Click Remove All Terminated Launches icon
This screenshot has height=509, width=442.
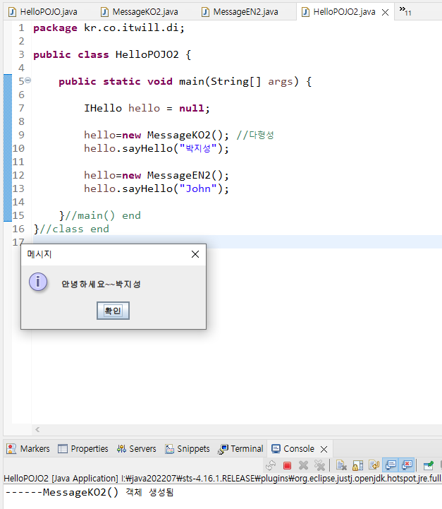tap(319, 465)
